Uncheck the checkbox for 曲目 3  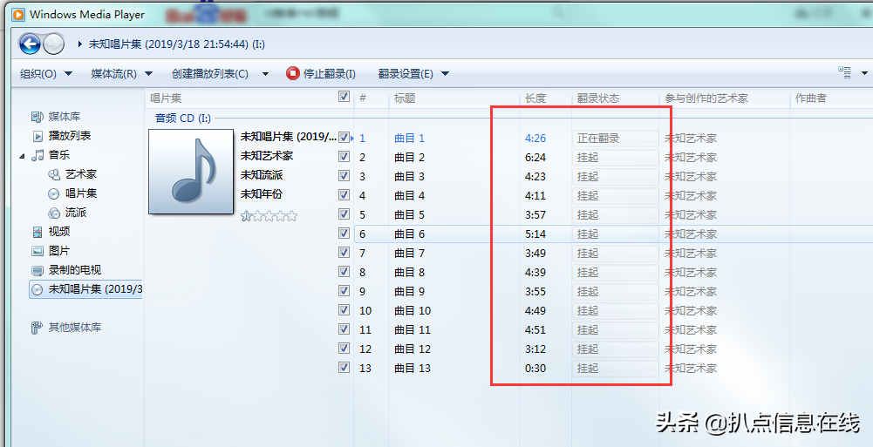(344, 176)
